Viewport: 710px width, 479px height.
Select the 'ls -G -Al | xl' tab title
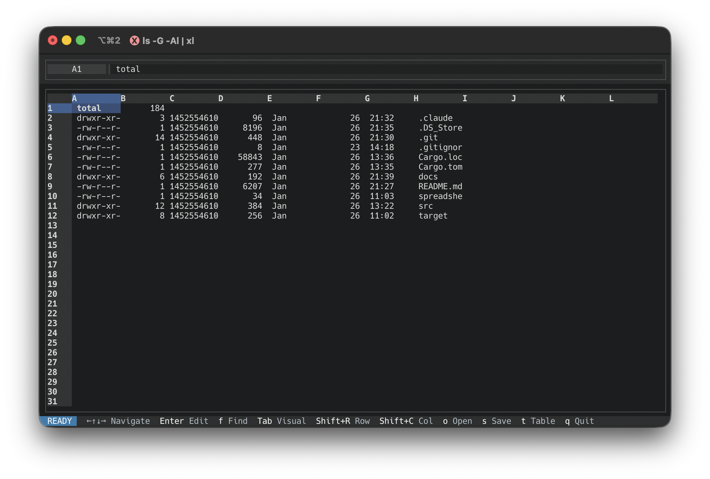tap(168, 41)
